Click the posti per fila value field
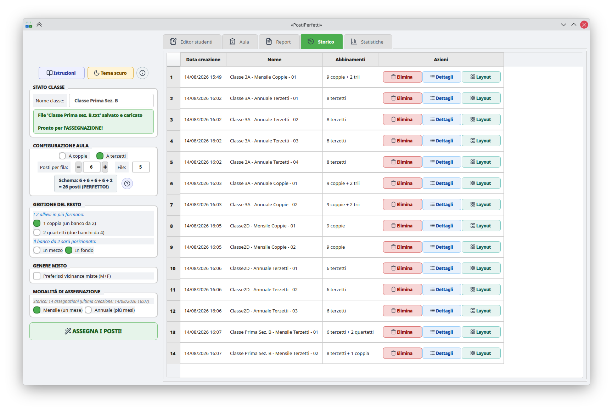 (91, 167)
